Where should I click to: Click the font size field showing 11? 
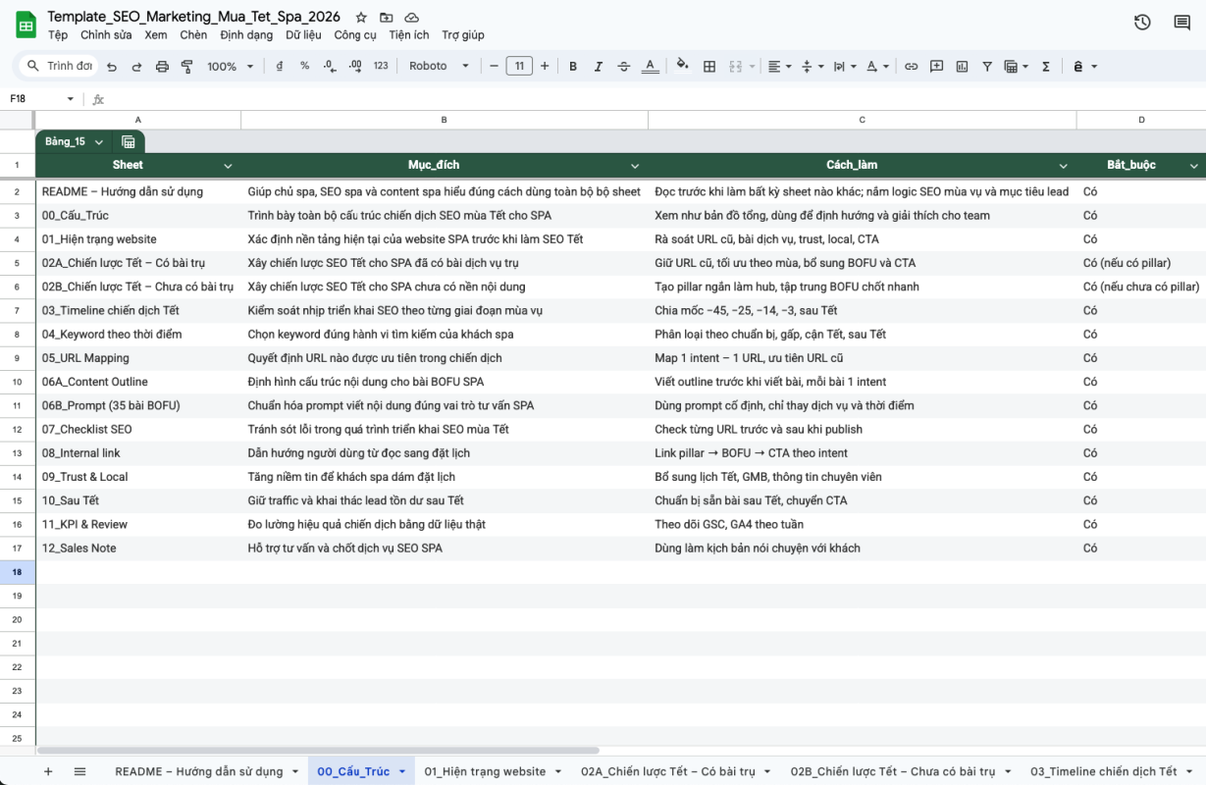coord(519,66)
